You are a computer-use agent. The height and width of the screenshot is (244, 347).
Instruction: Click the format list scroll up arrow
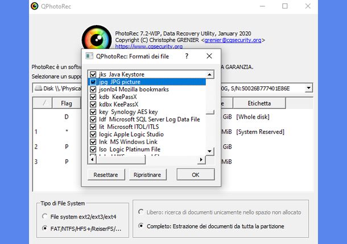[209, 75]
